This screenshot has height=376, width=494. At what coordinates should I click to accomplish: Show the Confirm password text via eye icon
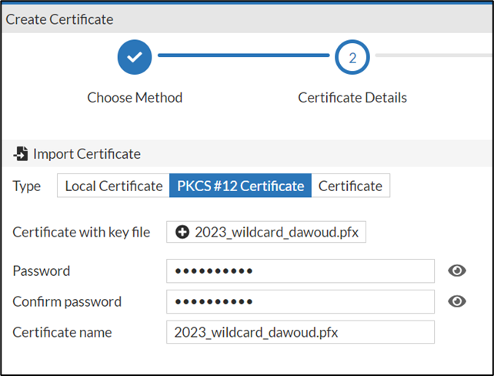(x=457, y=301)
